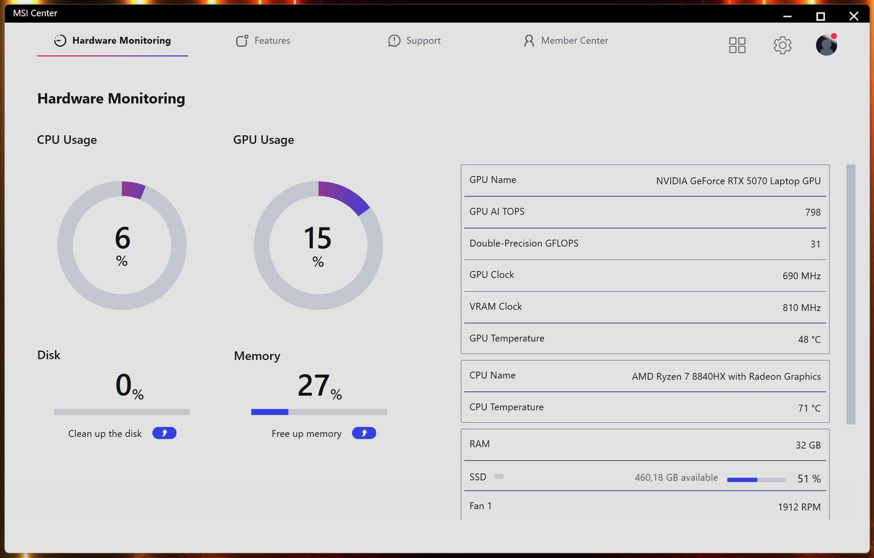Image resolution: width=874 pixels, height=558 pixels.
Task: Click the Hardware Monitoring page heading
Action: [x=111, y=99]
